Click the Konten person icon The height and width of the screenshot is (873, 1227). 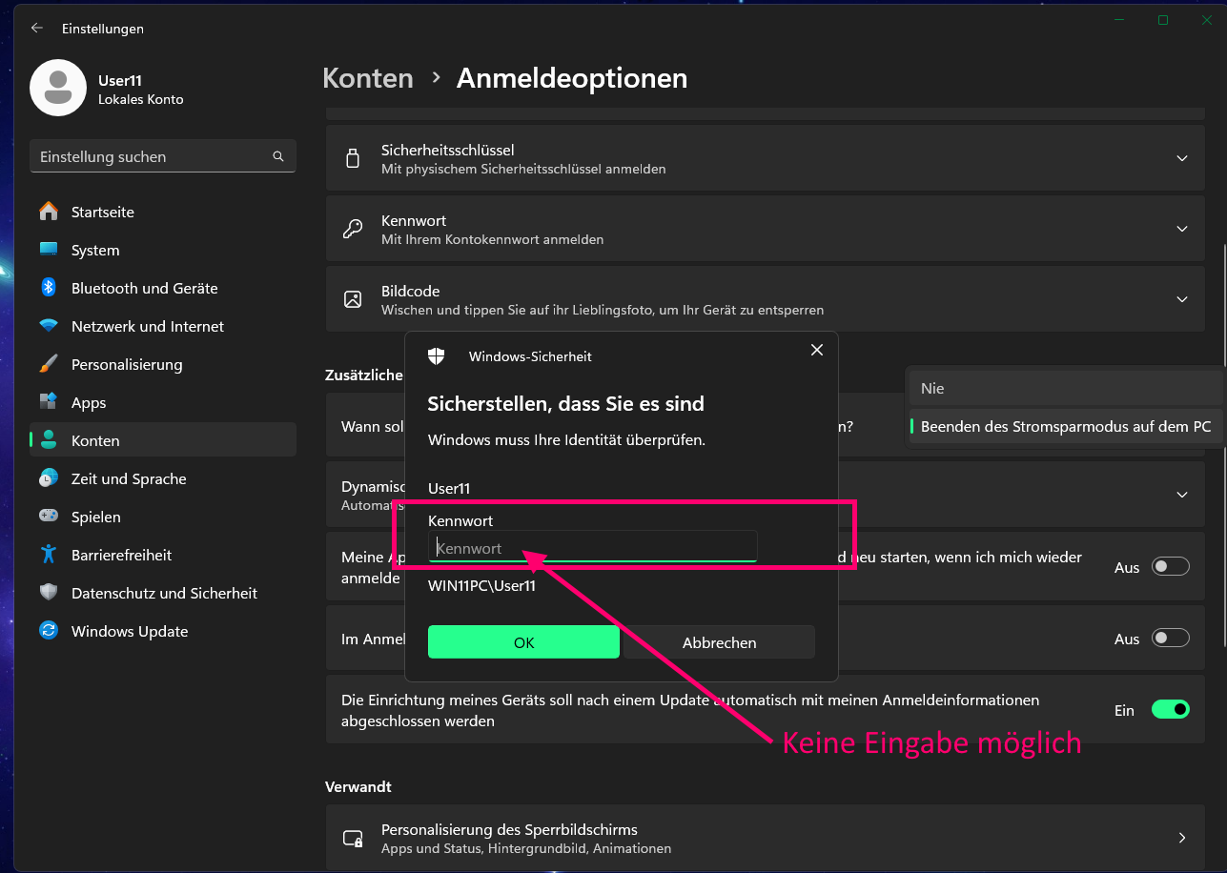tap(49, 440)
